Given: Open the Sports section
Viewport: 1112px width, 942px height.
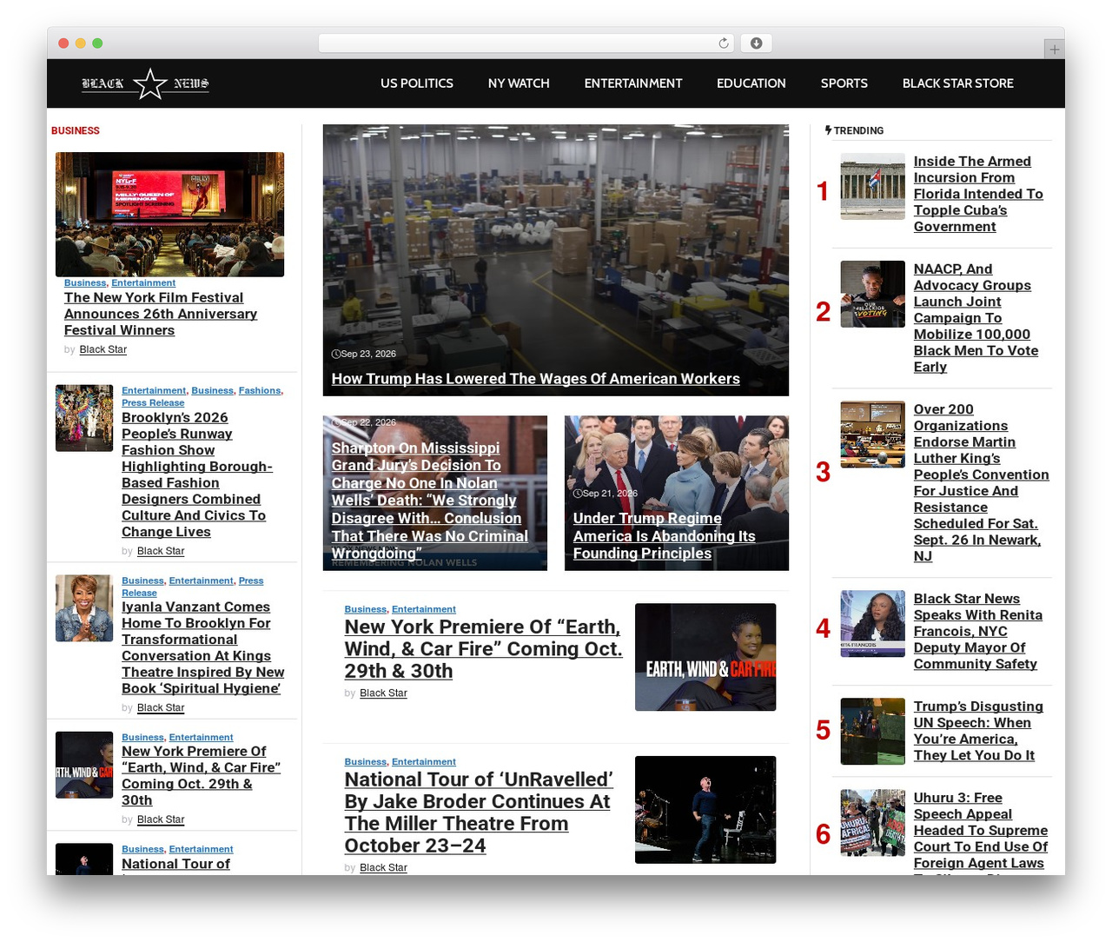Looking at the screenshot, I should click(844, 83).
